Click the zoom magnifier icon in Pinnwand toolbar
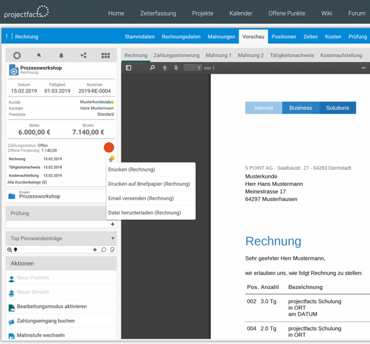The height and width of the screenshot is (344, 370). pyautogui.click(x=9, y=250)
